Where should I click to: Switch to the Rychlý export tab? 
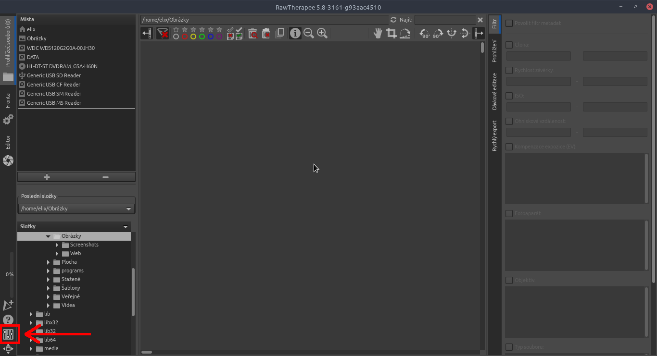(494, 136)
